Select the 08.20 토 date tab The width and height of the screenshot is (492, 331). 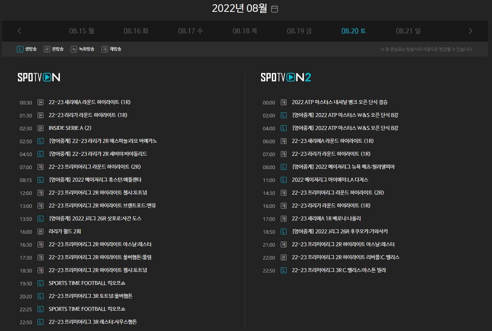click(x=354, y=31)
